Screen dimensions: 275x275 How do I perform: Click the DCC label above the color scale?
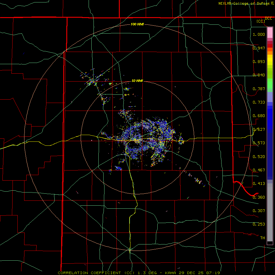click(x=269, y=18)
